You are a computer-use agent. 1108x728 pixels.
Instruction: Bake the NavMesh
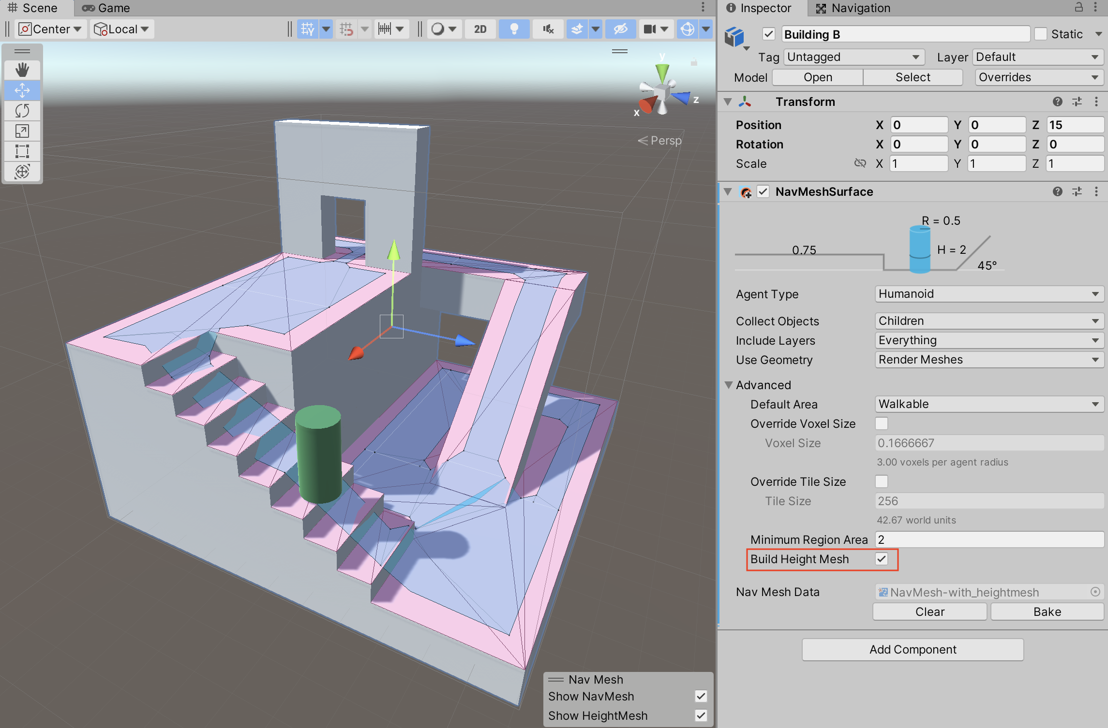pos(1047,612)
